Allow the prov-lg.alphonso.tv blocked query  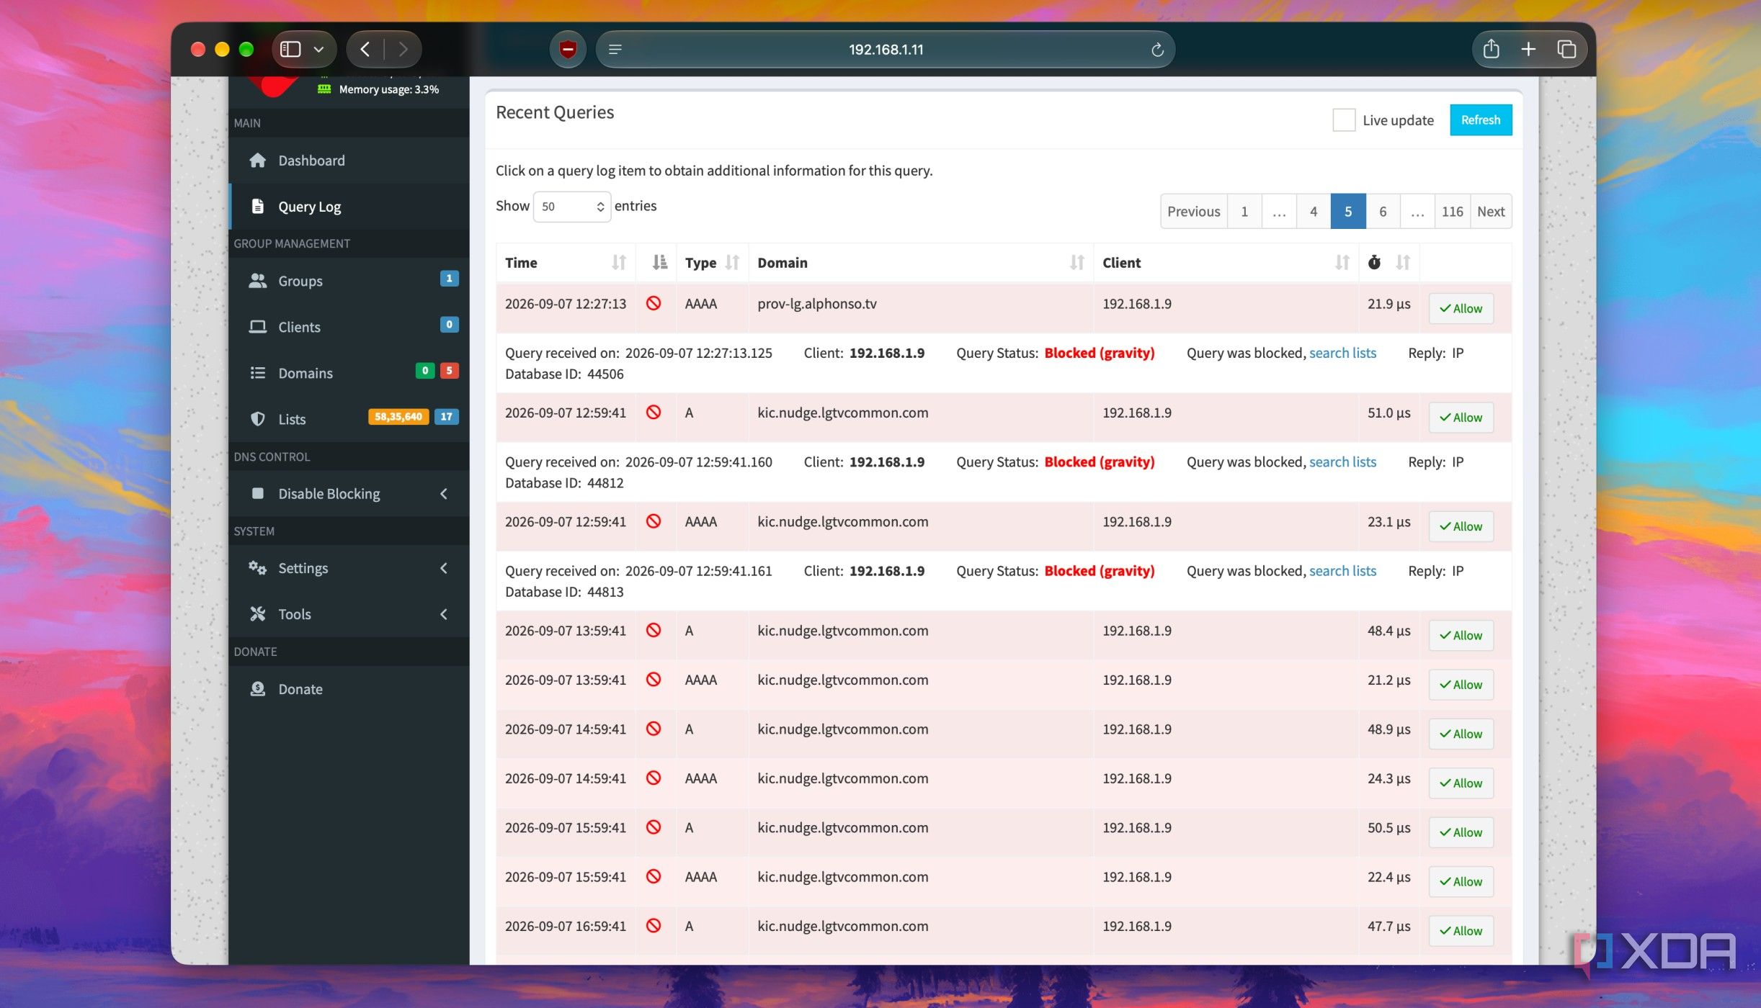[1461, 309]
